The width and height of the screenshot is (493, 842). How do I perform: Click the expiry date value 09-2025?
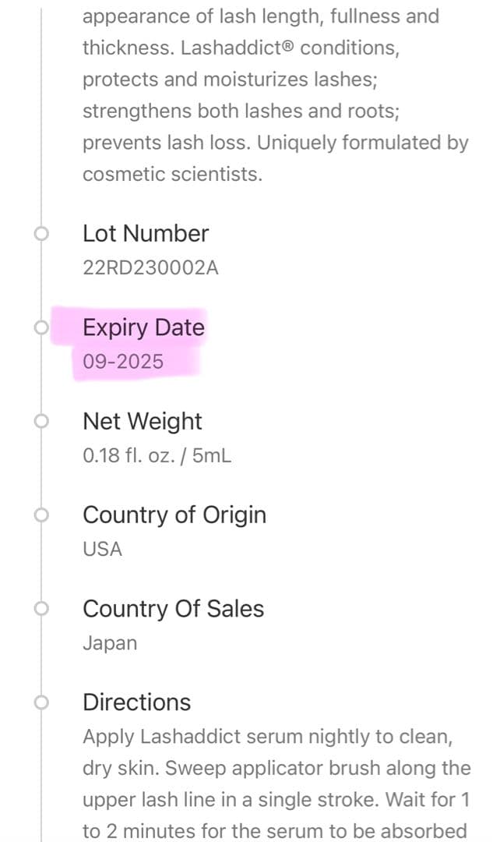123,362
